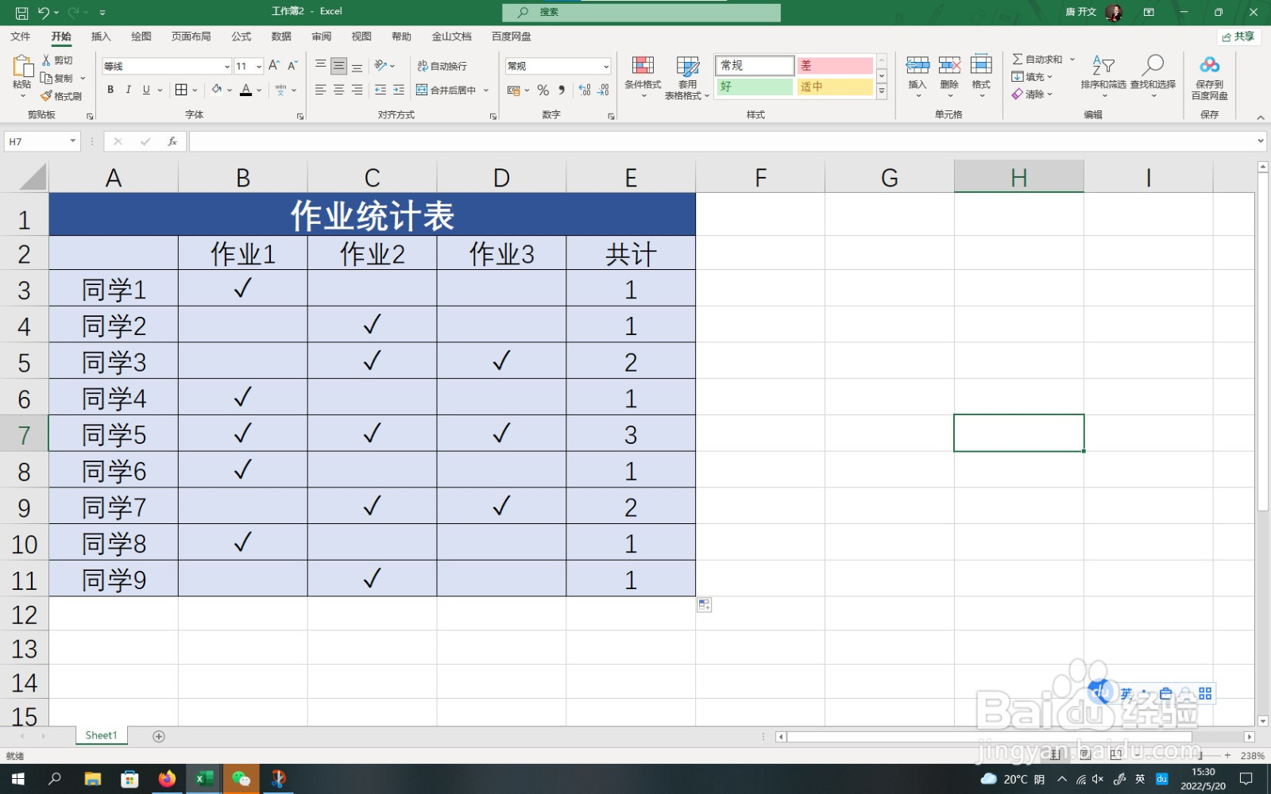The height and width of the screenshot is (794, 1271).
Task: Enable 自动换行 wrap text
Action: [x=443, y=65]
